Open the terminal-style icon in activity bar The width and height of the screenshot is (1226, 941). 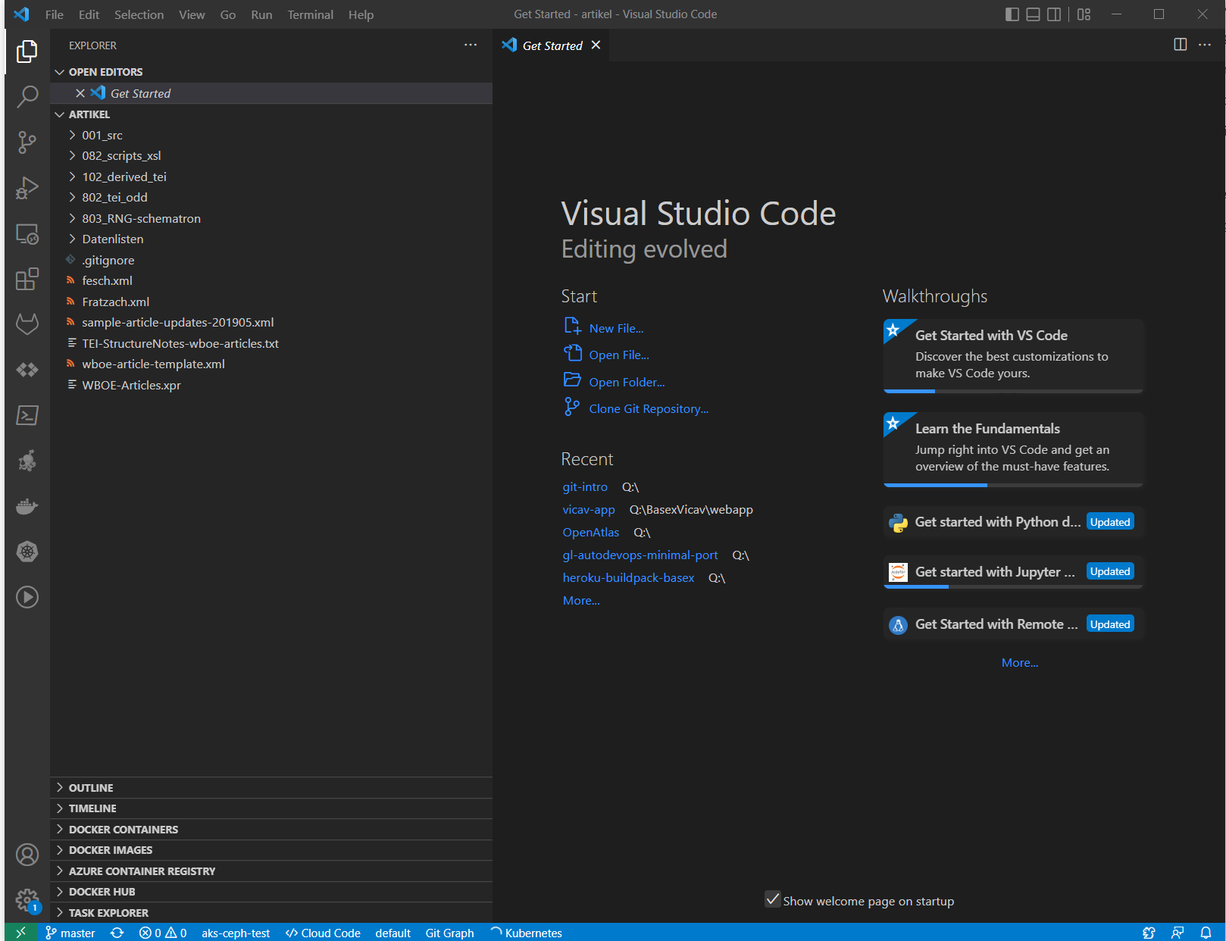27,415
